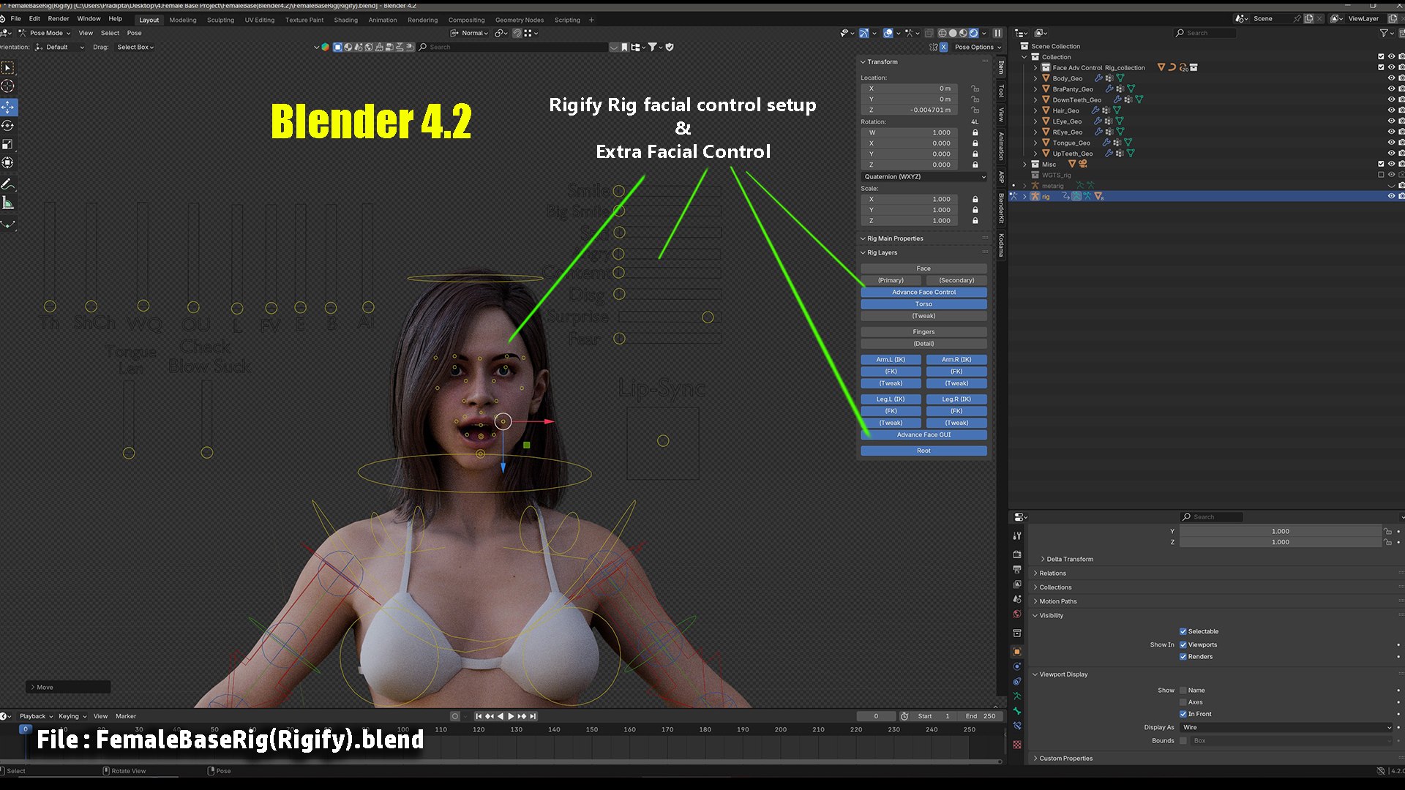This screenshot has height=790, width=1405.
Task: Enable Show Axes checkbox in Viewport Display
Action: [x=1183, y=701]
